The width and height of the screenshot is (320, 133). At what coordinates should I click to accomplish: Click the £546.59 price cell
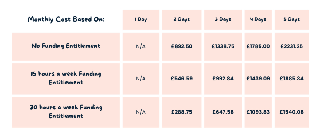(x=181, y=79)
